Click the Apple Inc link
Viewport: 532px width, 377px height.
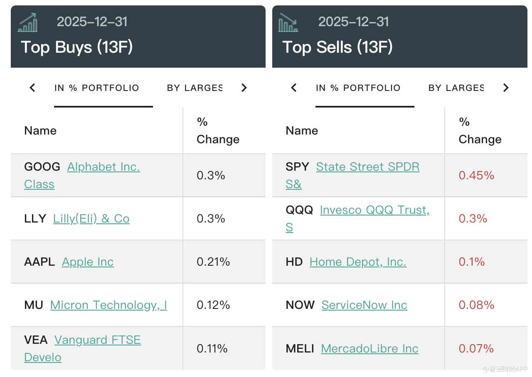click(x=88, y=262)
